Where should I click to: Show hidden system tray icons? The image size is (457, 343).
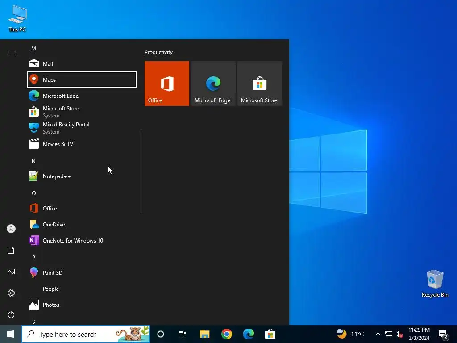tap(378, 334)
